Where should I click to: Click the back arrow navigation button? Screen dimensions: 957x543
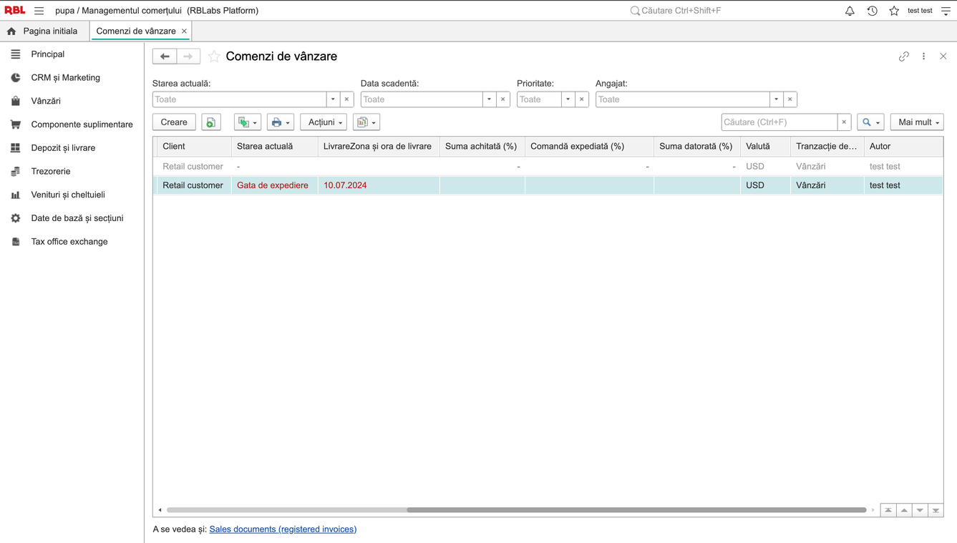point(165,57)
